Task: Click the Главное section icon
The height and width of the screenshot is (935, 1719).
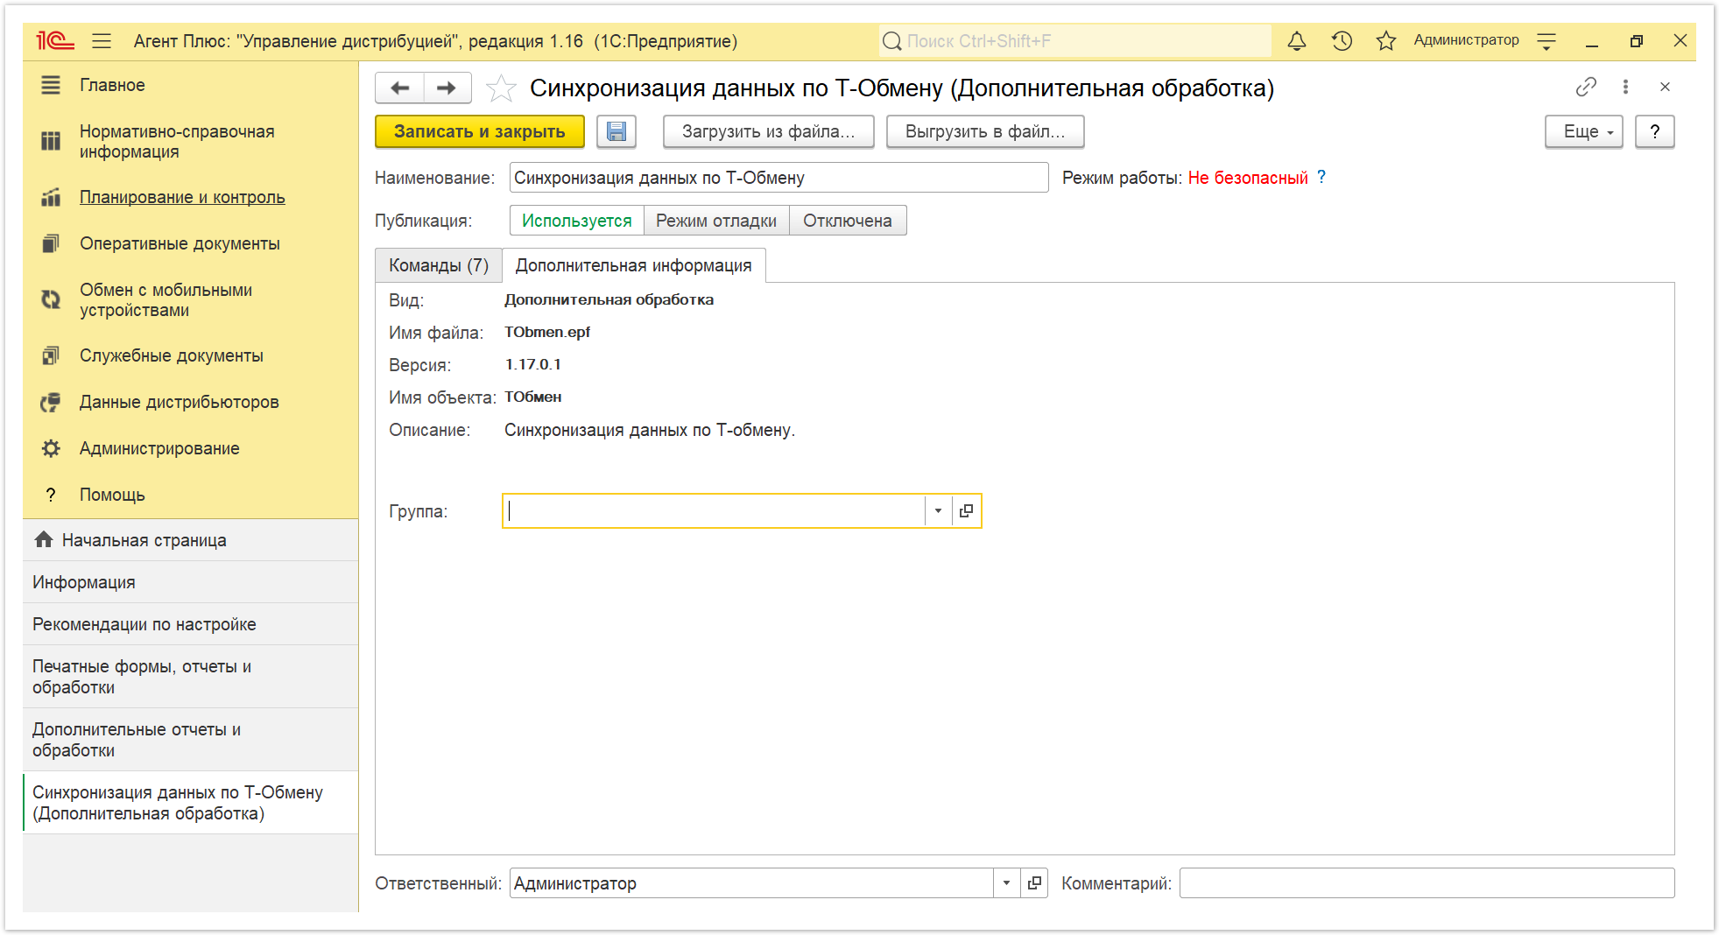Action: pos(51,85)
